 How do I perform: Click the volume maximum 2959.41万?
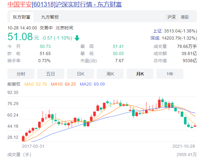(186, 155)
